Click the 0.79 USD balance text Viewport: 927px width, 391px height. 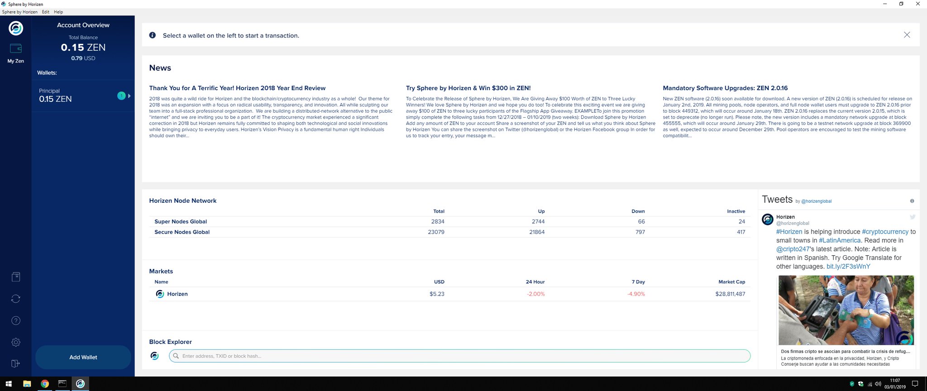pos(83,58)
